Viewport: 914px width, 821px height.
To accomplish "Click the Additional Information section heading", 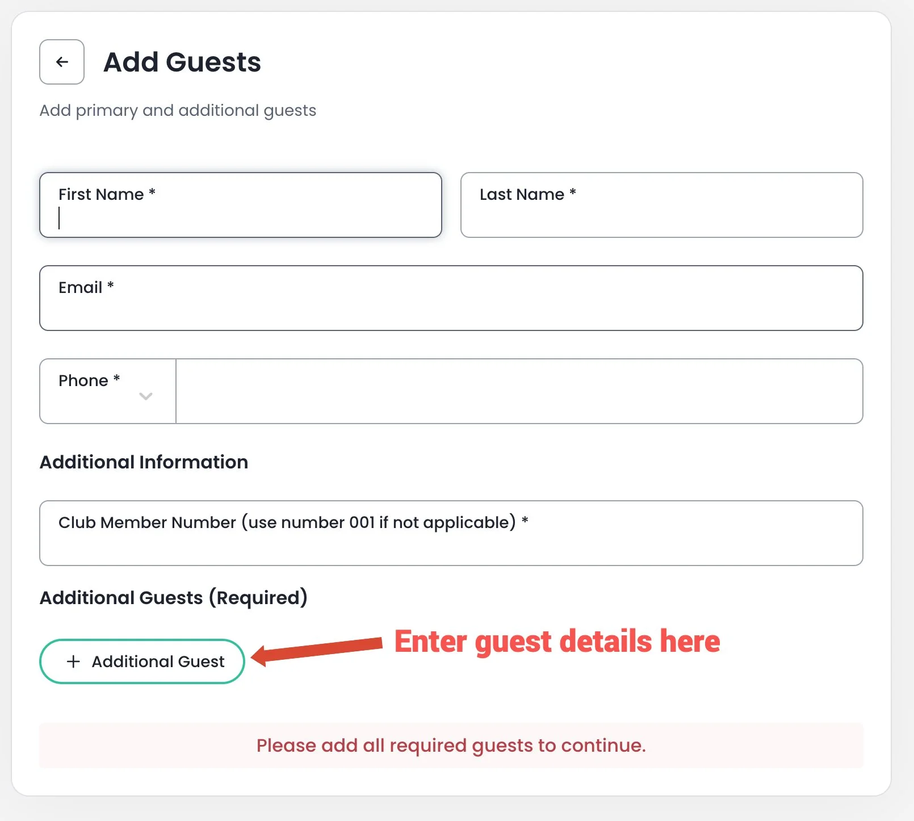I will pyautogui.click(x=144, y=462).
